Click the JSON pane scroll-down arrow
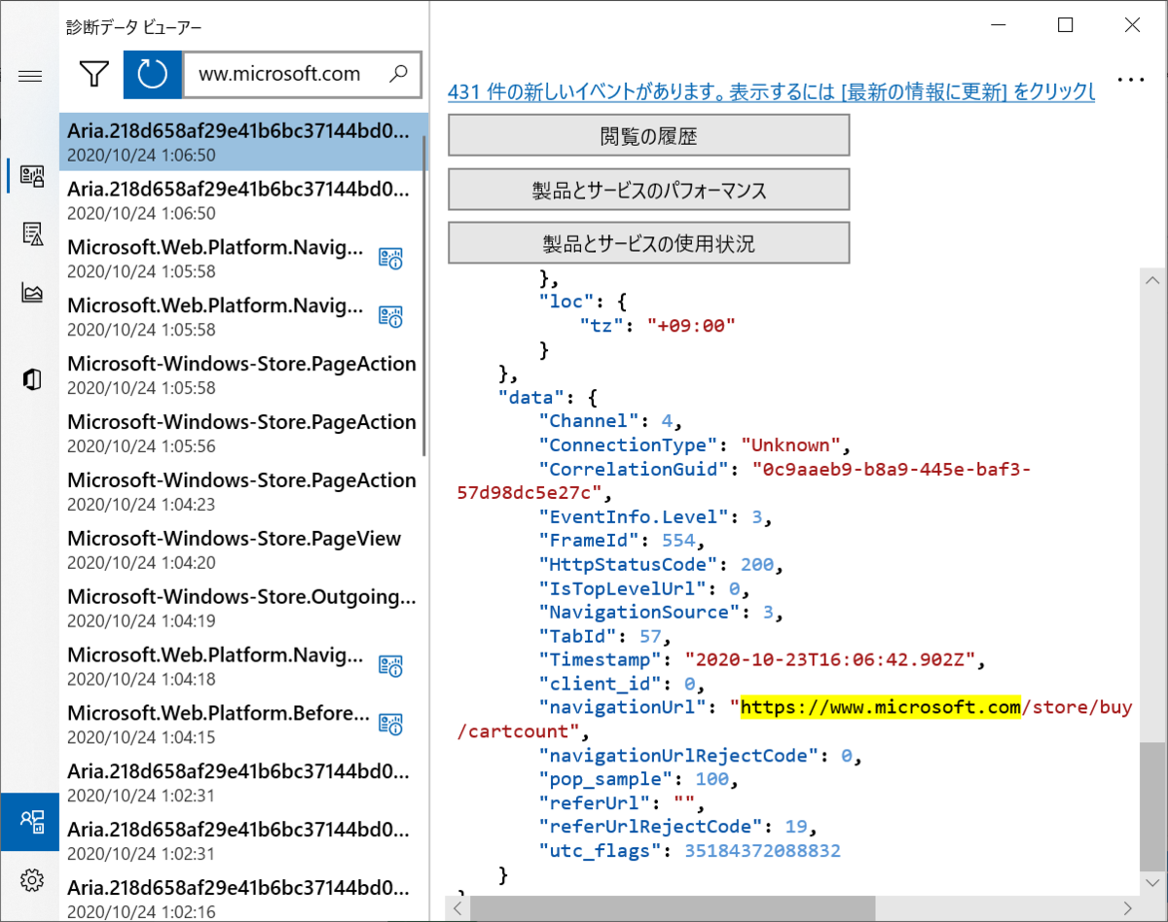The width and height of the screenshot is (1168, 922). [1151, 882]
